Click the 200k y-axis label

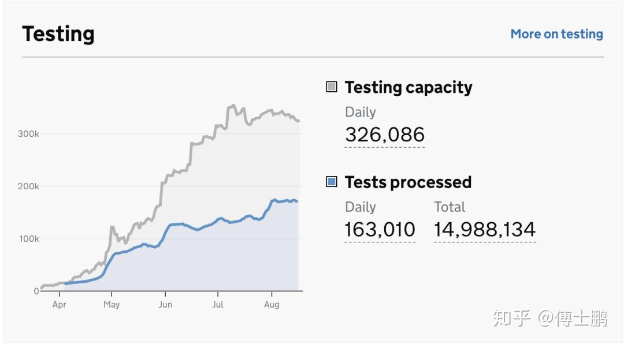tap(28, 186)
